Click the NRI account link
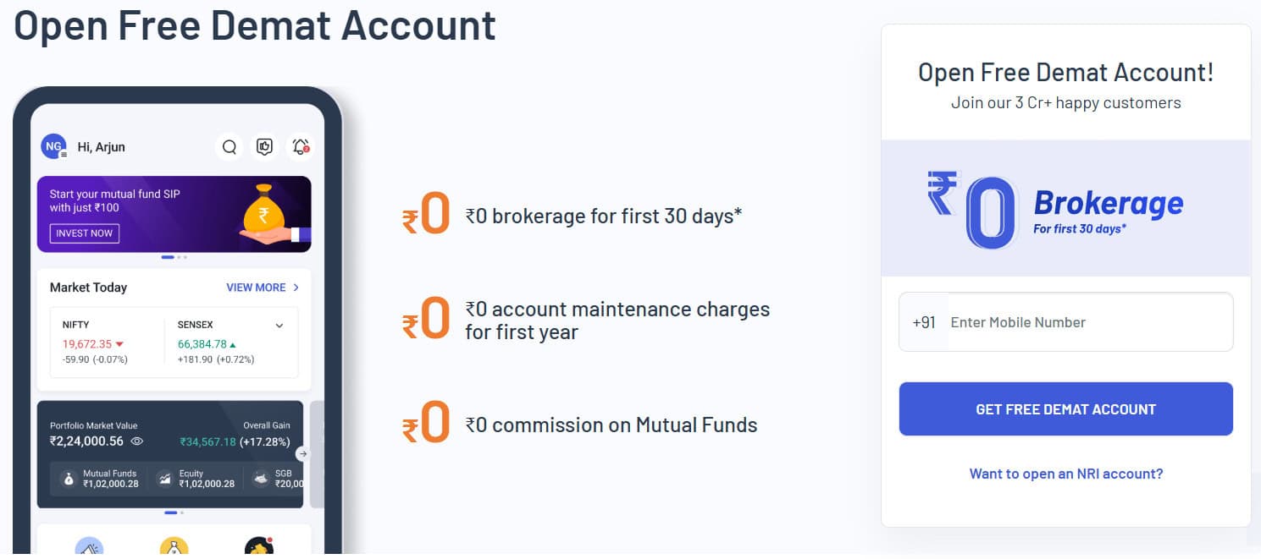The height and width of the screenshot is (559, 1261). point(1065,474)
